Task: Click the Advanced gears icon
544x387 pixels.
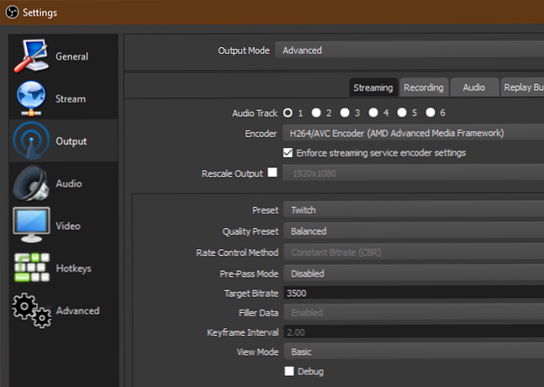Action: tap(30, 310)
